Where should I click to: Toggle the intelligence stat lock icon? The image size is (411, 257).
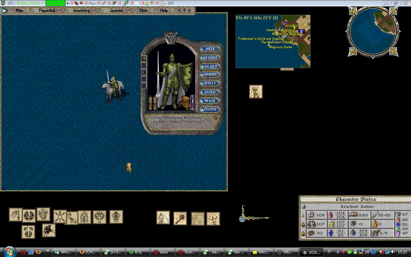(x=303, y=234)
